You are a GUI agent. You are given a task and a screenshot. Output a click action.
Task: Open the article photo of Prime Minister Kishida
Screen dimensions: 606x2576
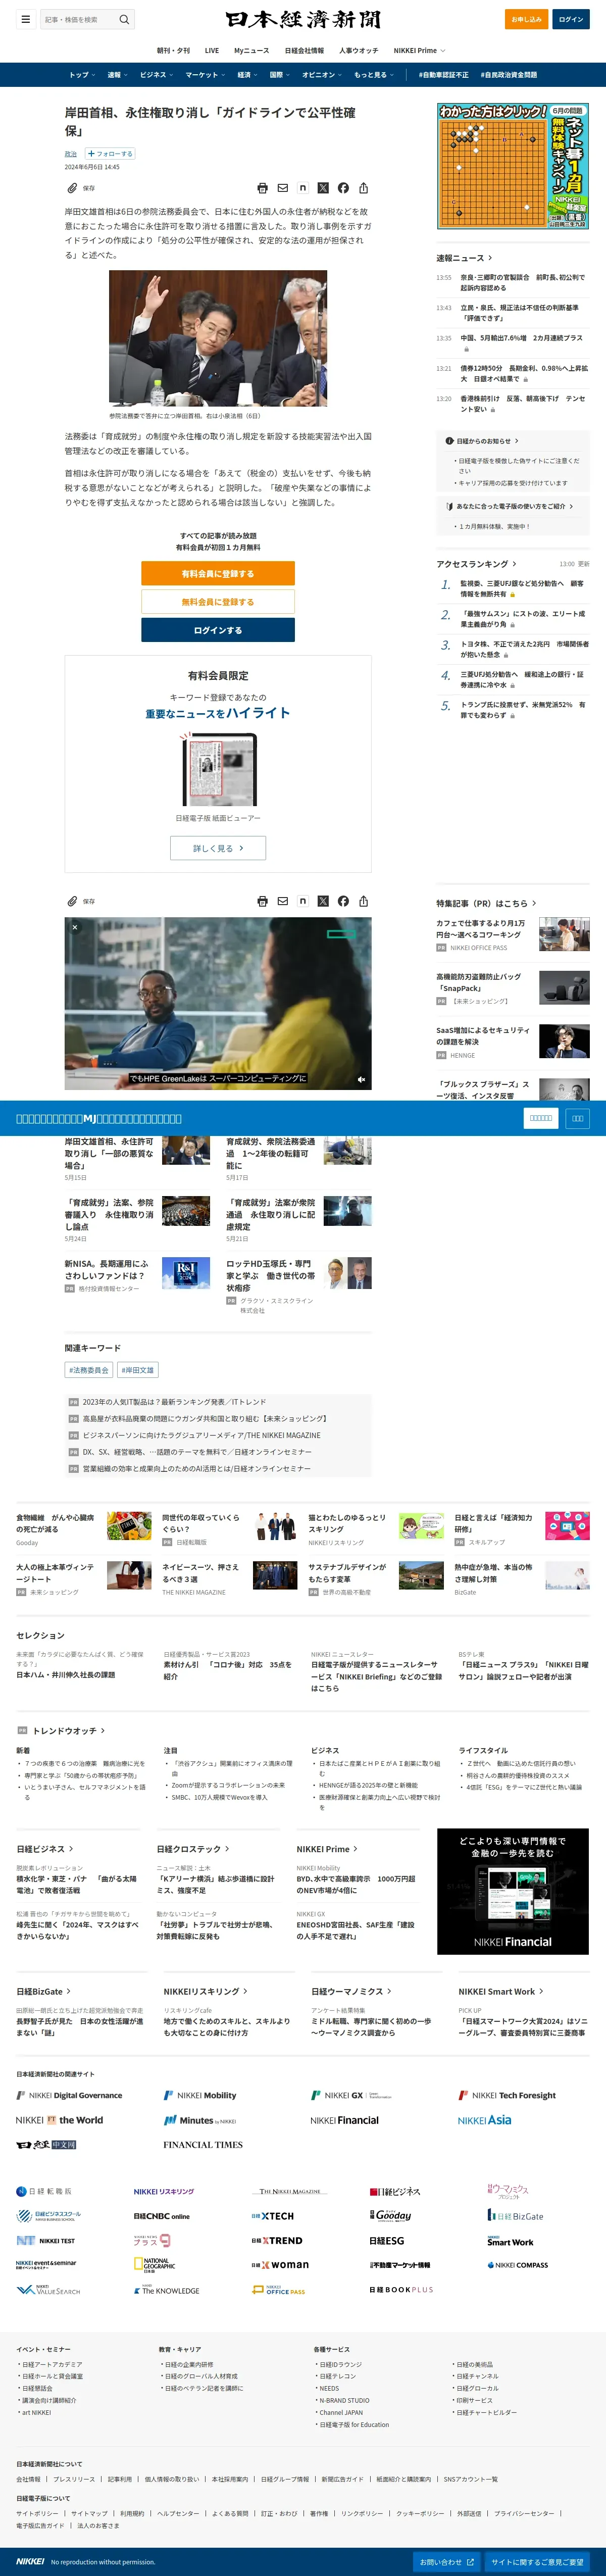click(218, 339)
